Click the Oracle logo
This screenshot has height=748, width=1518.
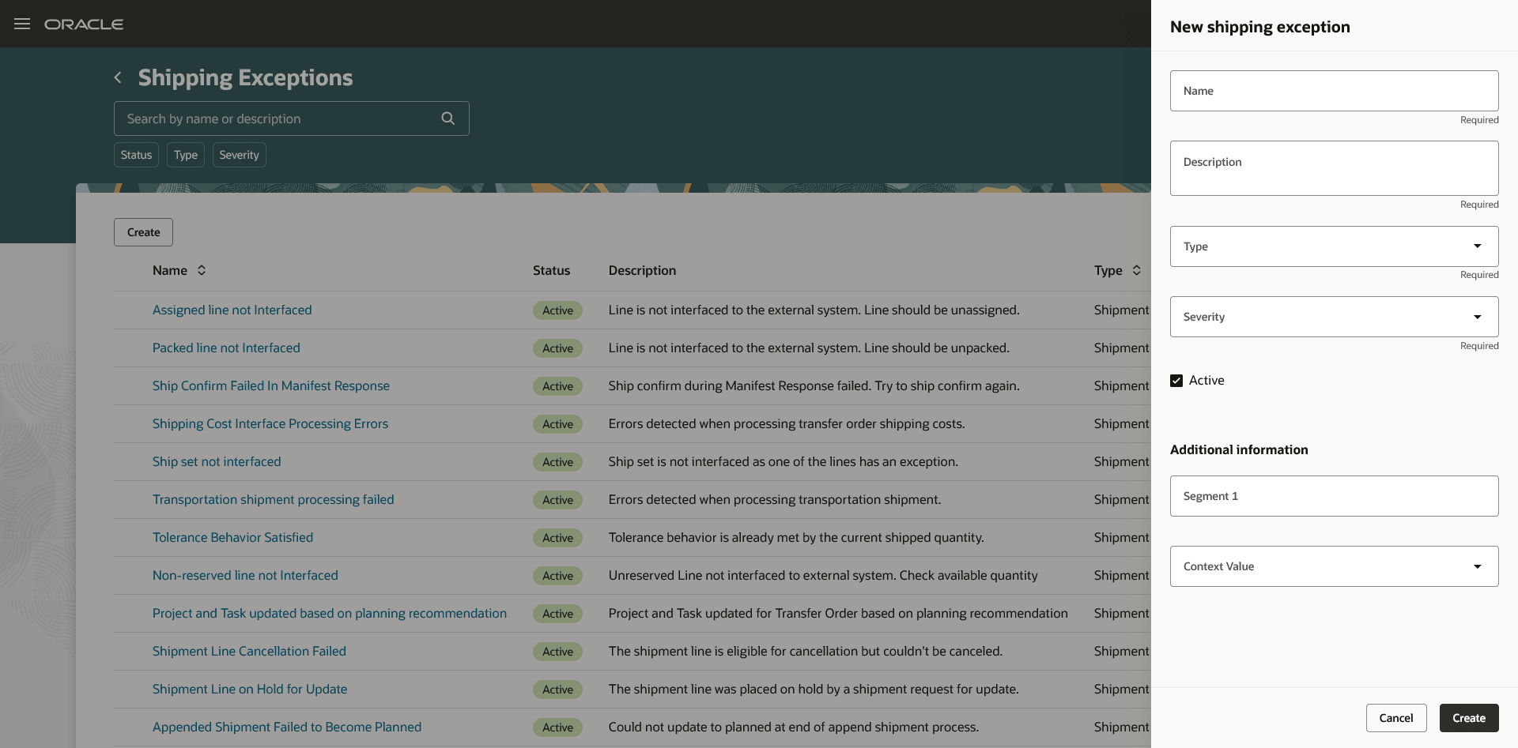click(85, 24)
